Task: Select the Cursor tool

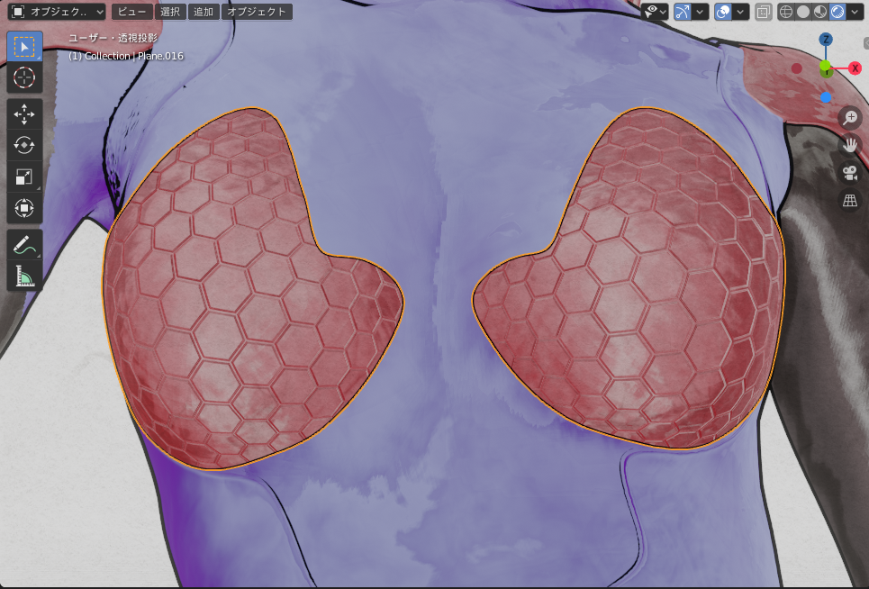Action: (x=24, y=77)
